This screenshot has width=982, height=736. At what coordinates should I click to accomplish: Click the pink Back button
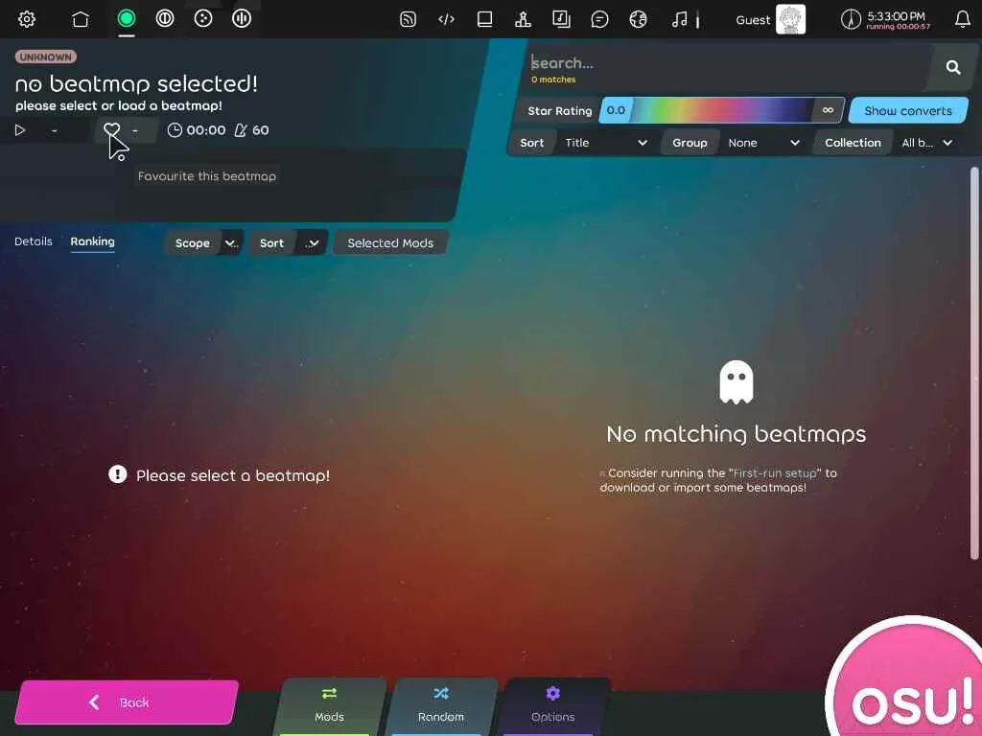coord(127,702)
